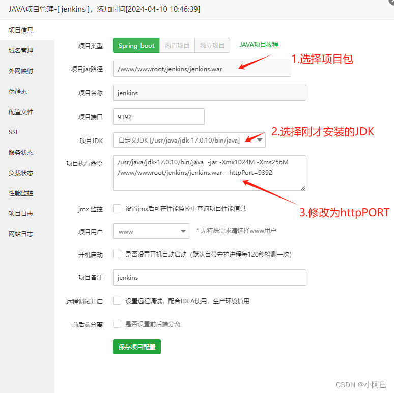
Task: Select the 伪静态 sidebar tab
Action: pyautogui.click(x=27, y=91)
